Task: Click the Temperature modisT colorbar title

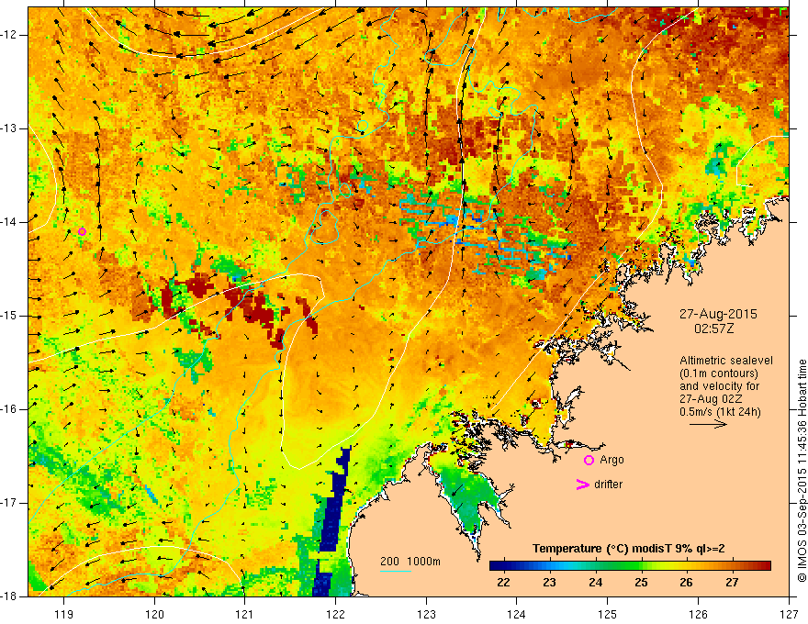Action: 628,549
